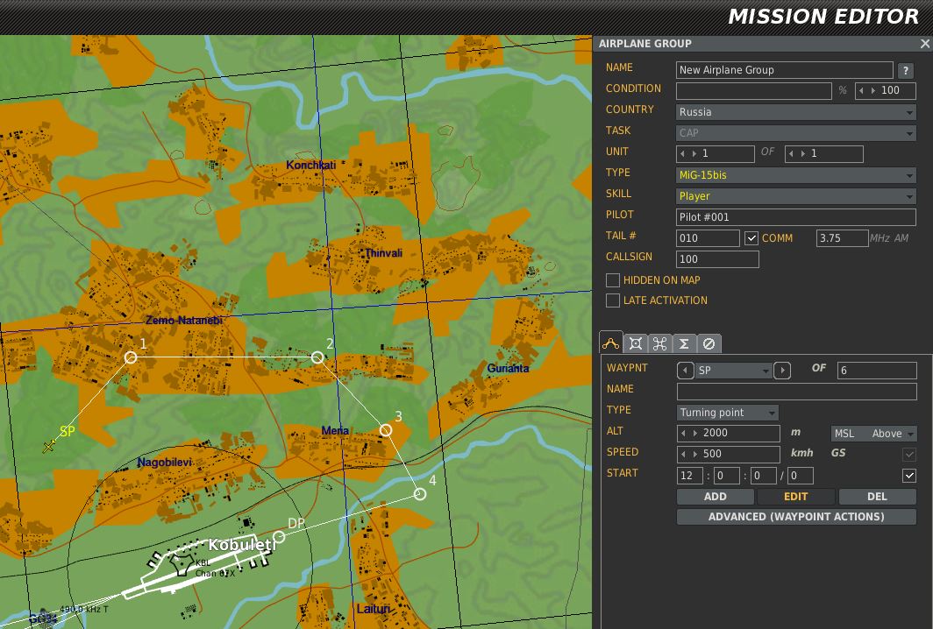Click Gurianta town label on map
Screen dimensions: 933x629
508,369
